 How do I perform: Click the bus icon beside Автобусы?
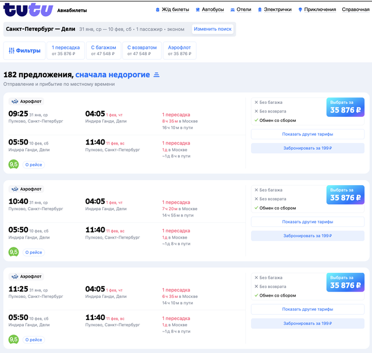(198, 10)
